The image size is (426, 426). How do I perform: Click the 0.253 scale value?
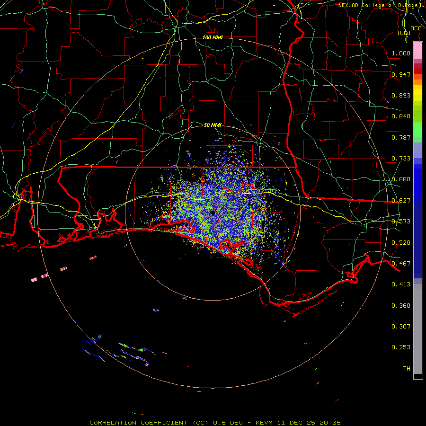pos(401,347)
